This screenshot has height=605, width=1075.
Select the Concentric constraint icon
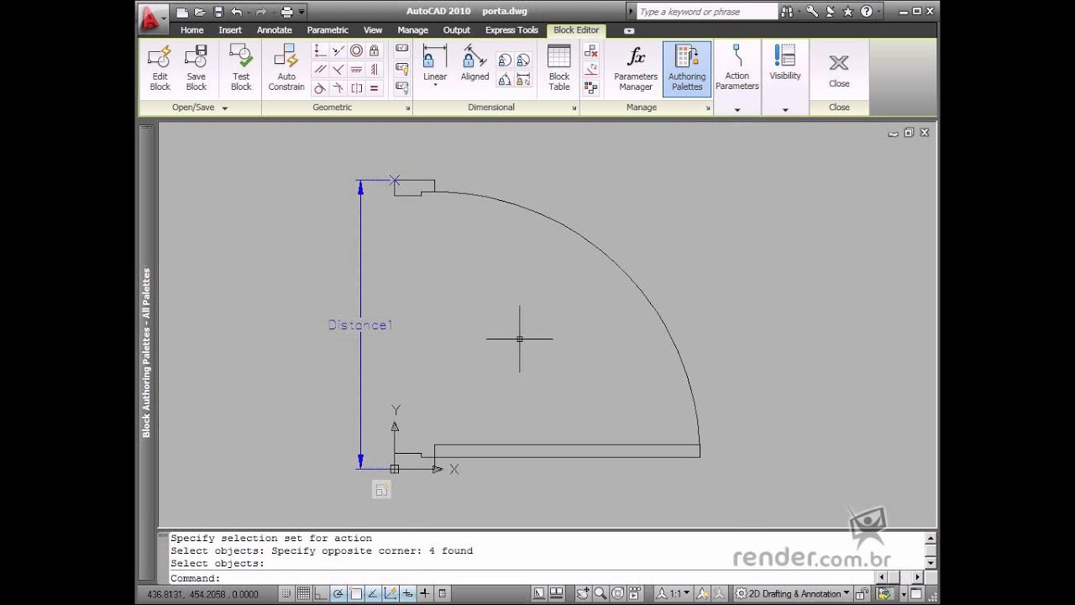pos(356,50)
